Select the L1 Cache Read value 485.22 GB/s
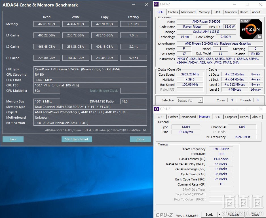The image size is (266, 218). [x=47, y=35]
